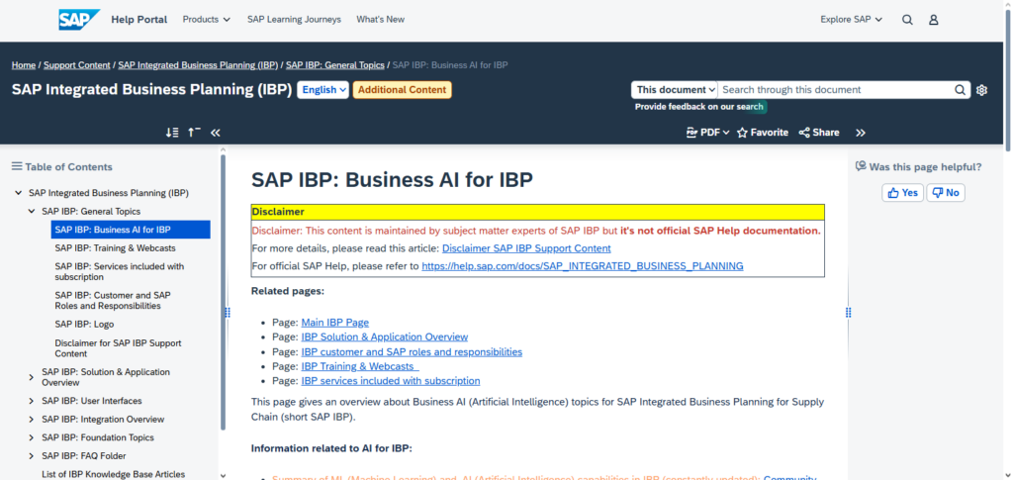Hide the table of contents panel arrows
The height and width of the screenshot is (480, 1013).
click(x=216, y=133)
